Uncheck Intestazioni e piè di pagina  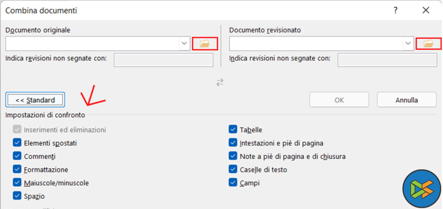pyautogui.click(x=233, y=143)
